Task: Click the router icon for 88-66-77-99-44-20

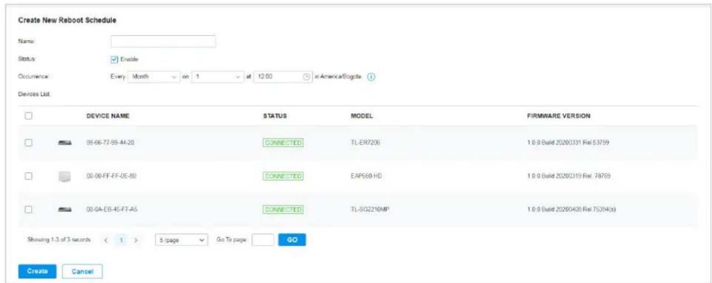Action: 64,143
